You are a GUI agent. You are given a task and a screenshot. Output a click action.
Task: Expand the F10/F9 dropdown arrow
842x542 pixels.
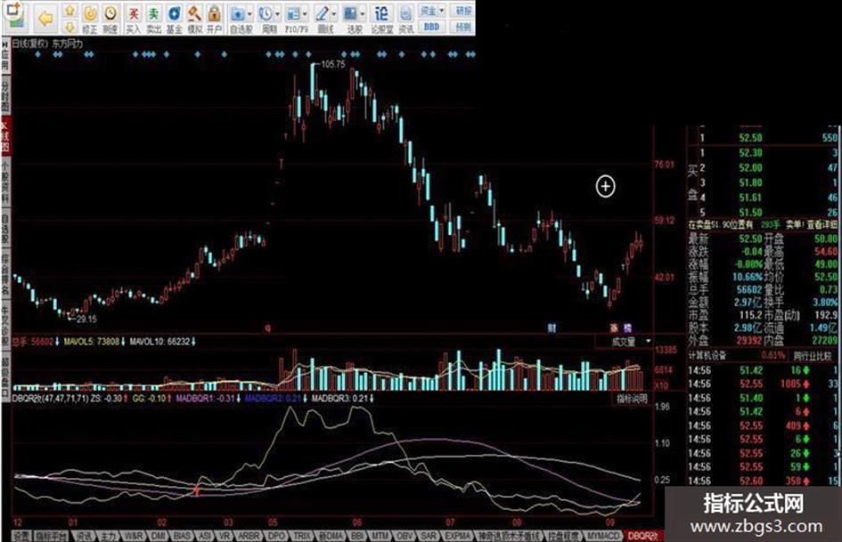point(306,14)
